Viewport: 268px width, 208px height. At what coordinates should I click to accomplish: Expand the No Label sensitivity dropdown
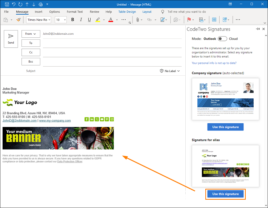pos(170,71)
